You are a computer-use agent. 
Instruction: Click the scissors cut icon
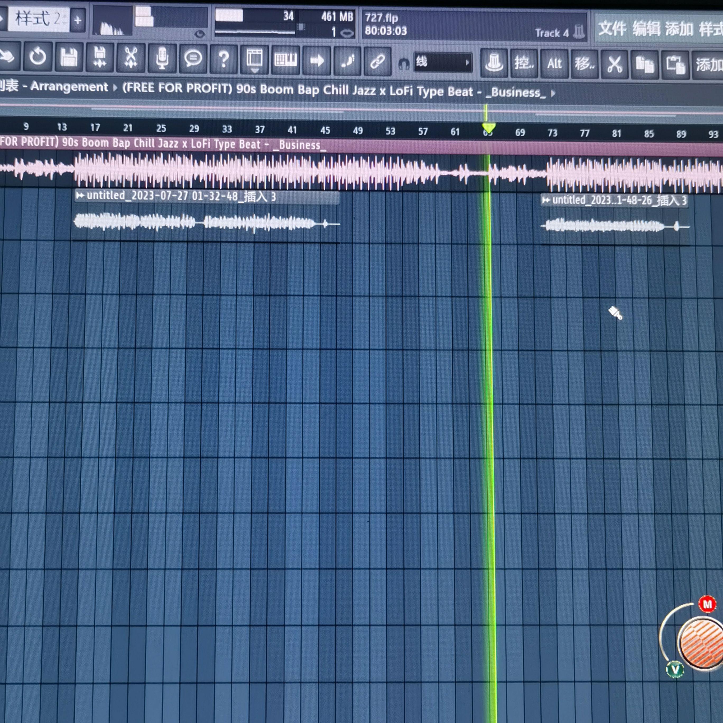click(x=614, y=64)
